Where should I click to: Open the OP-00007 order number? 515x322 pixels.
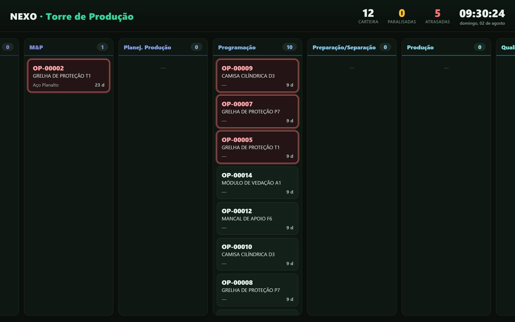coord(237,104)
